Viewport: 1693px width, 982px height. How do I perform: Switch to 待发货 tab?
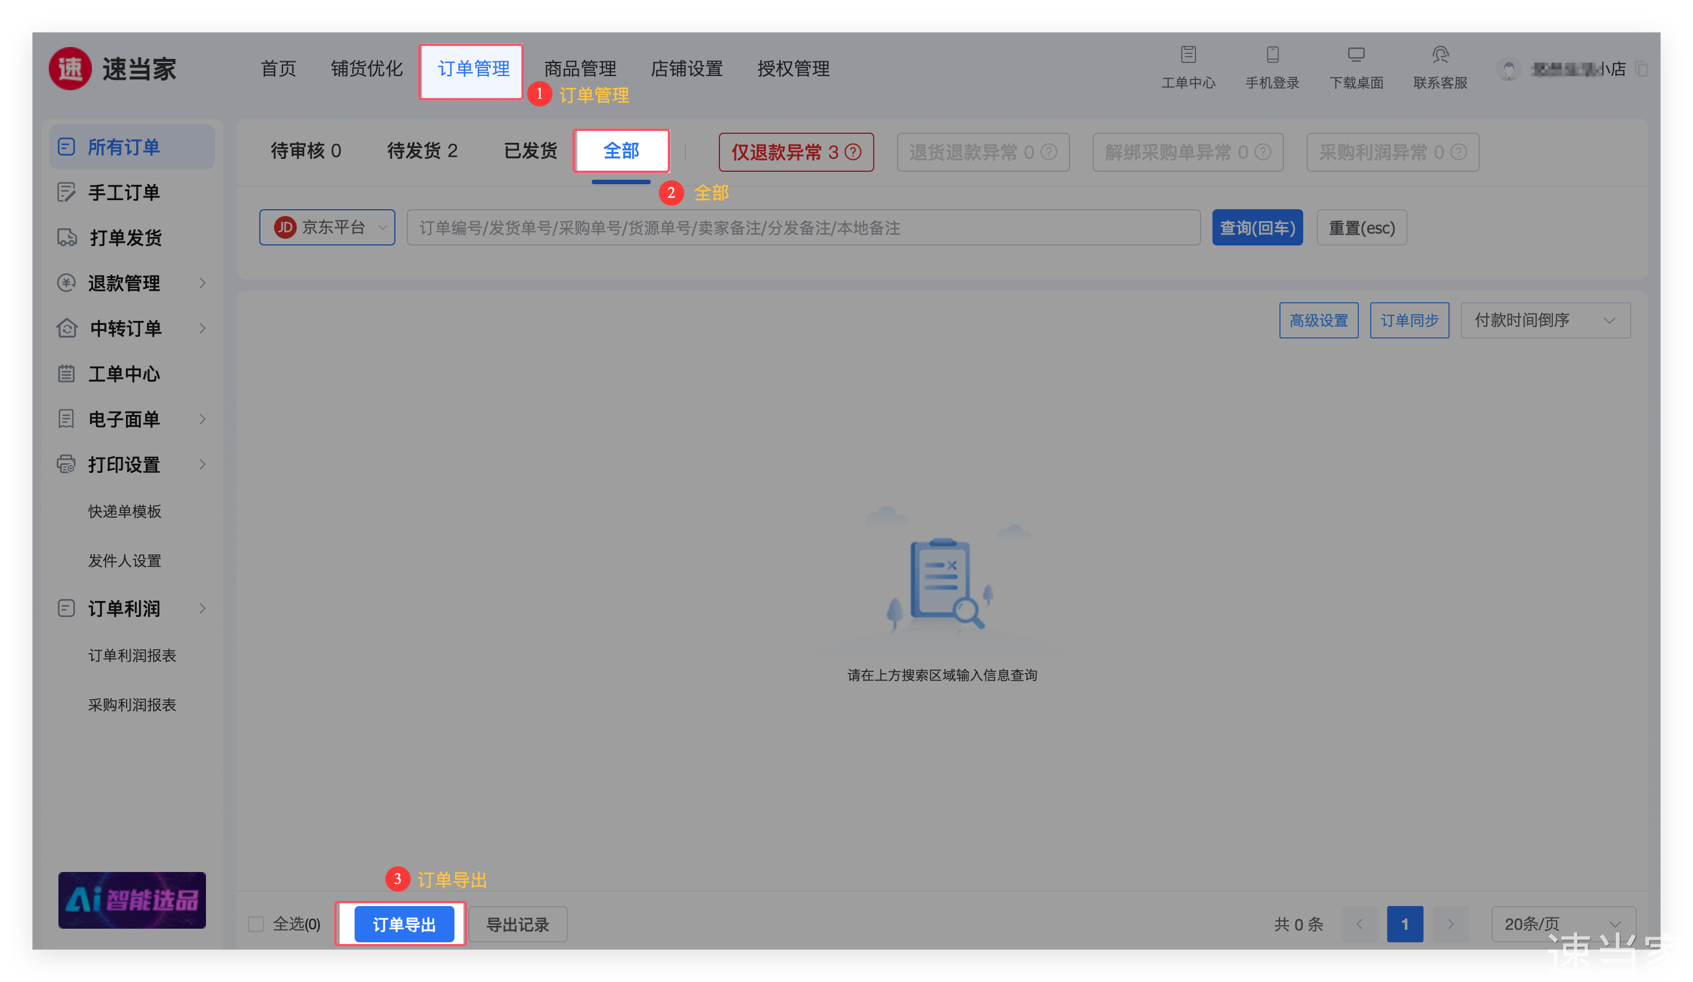422,151
